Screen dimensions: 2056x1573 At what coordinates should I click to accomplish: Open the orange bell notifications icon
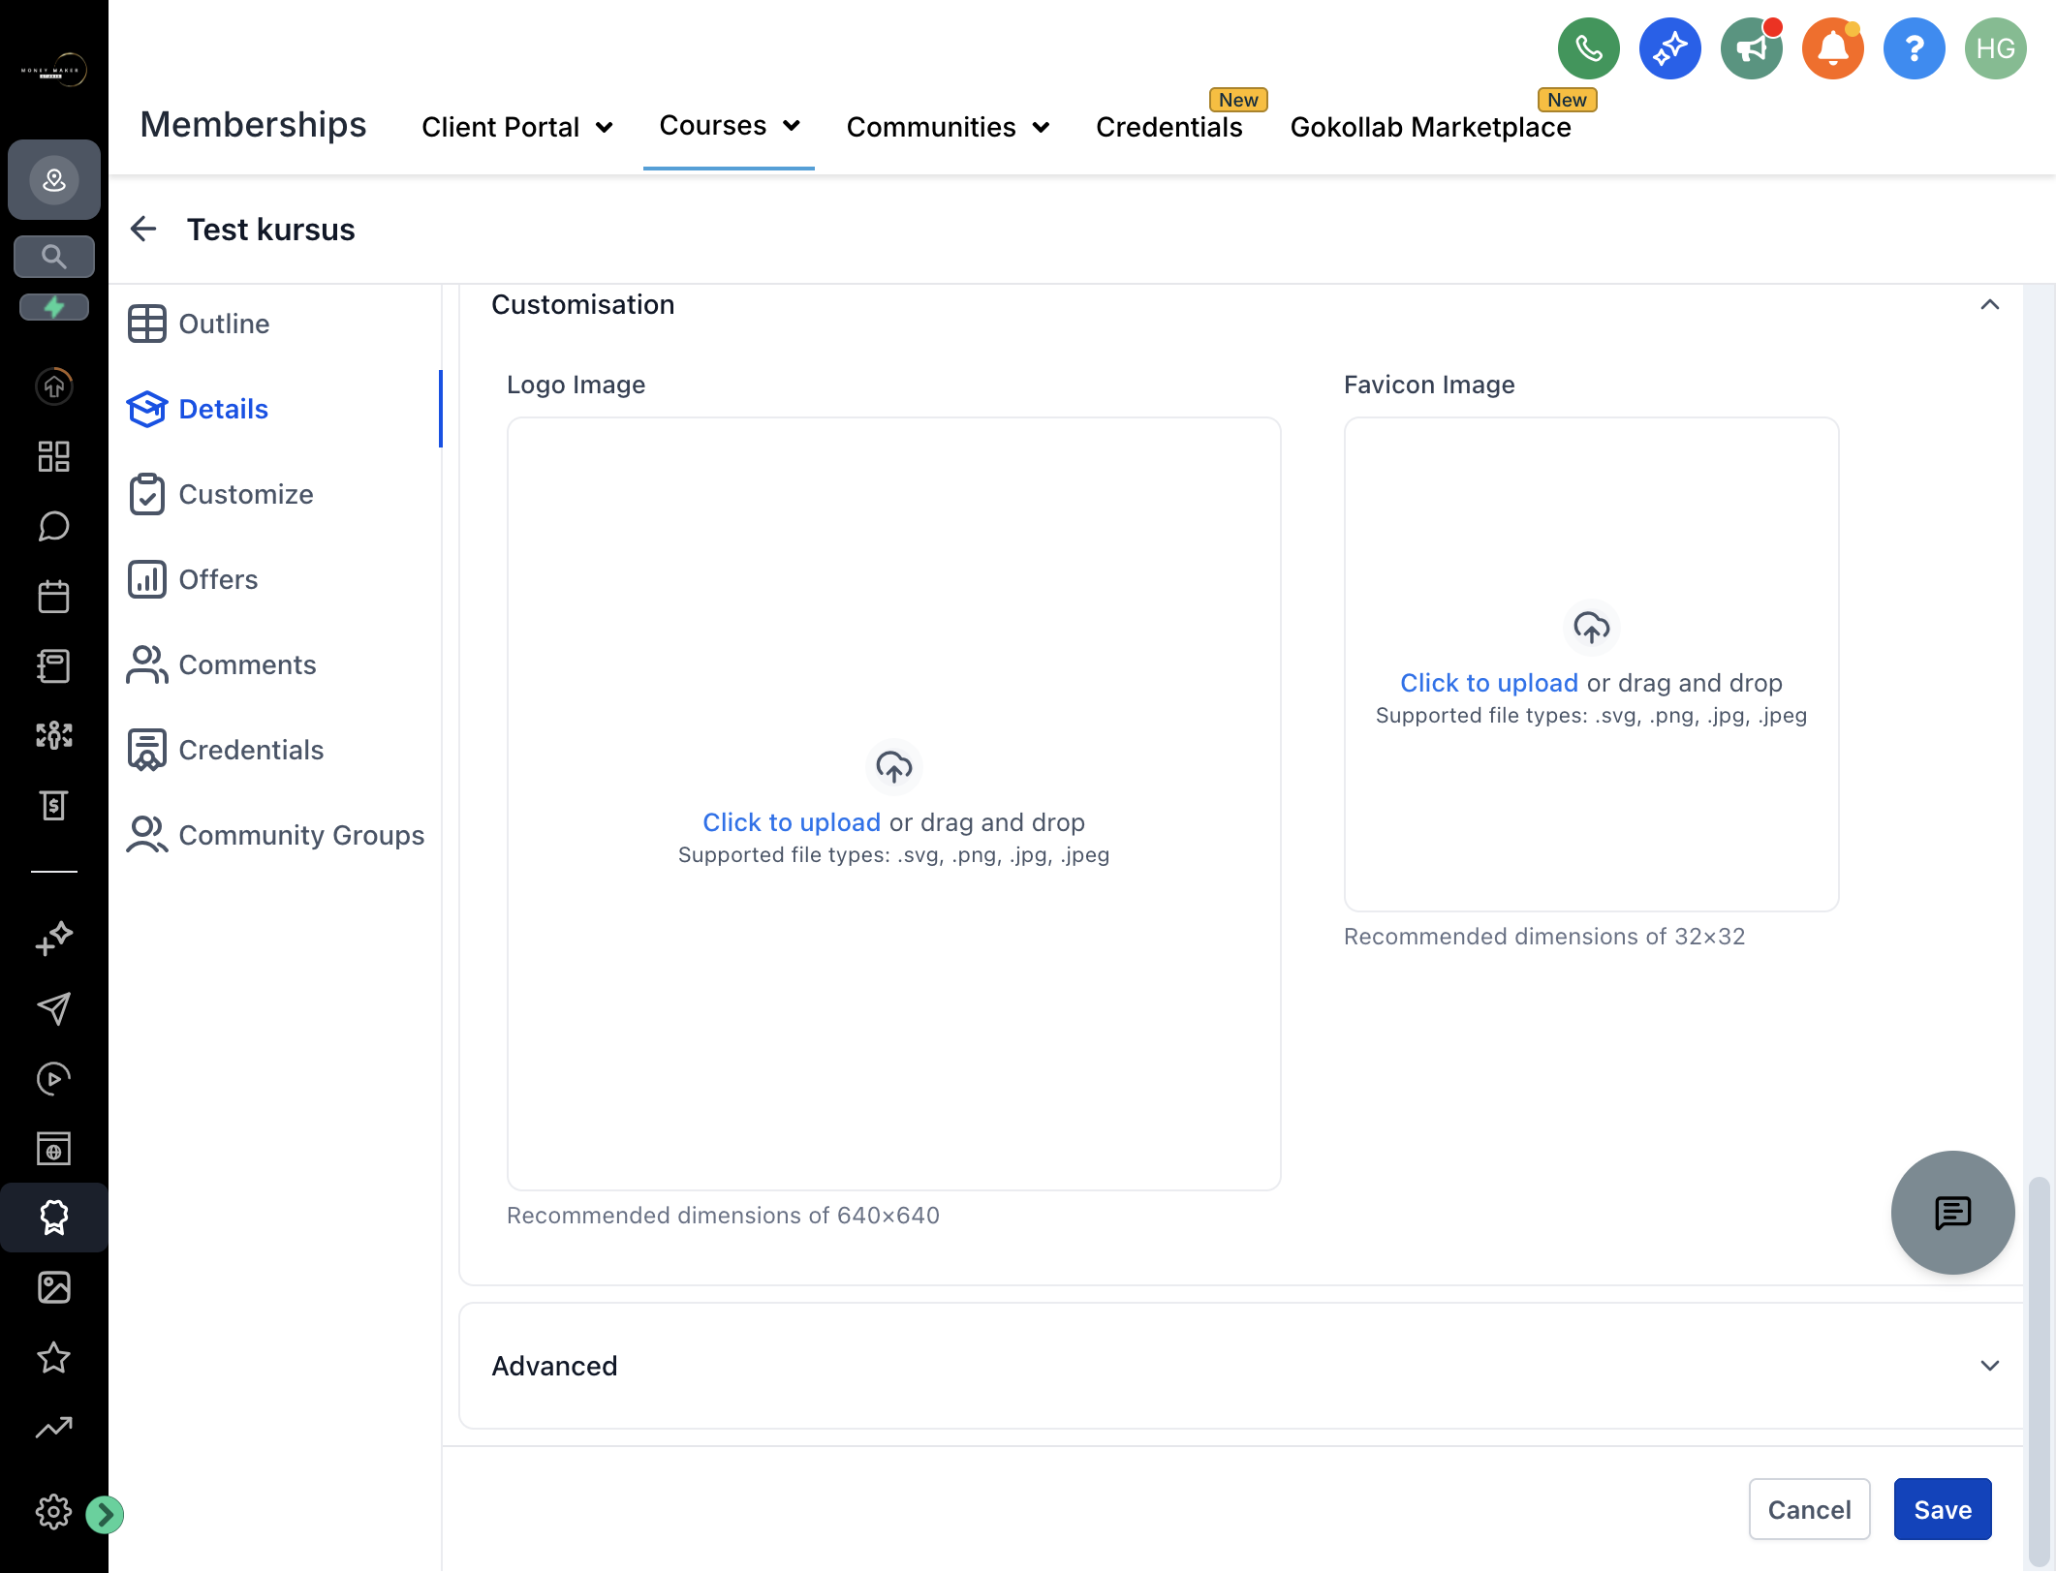[1832, 48]
